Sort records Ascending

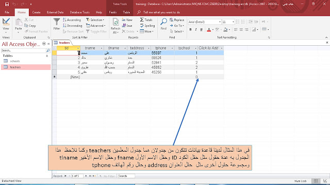pyautogui.click(x=72, y=20)
